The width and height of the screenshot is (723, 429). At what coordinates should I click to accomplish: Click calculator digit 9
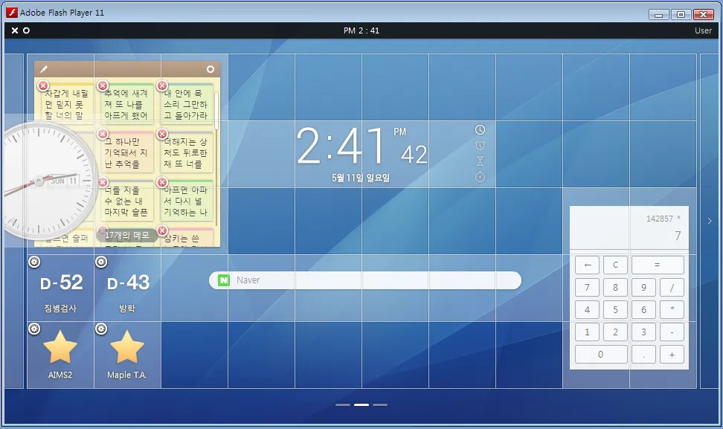click(643, 288)
